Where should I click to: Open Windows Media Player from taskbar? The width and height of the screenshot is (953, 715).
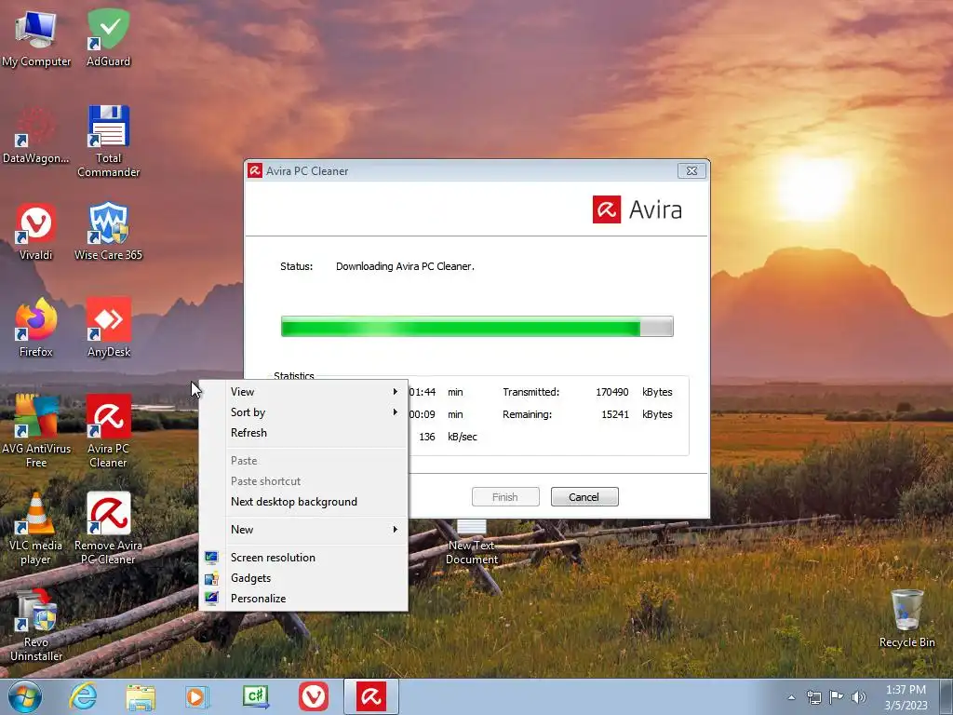(197, 696)
